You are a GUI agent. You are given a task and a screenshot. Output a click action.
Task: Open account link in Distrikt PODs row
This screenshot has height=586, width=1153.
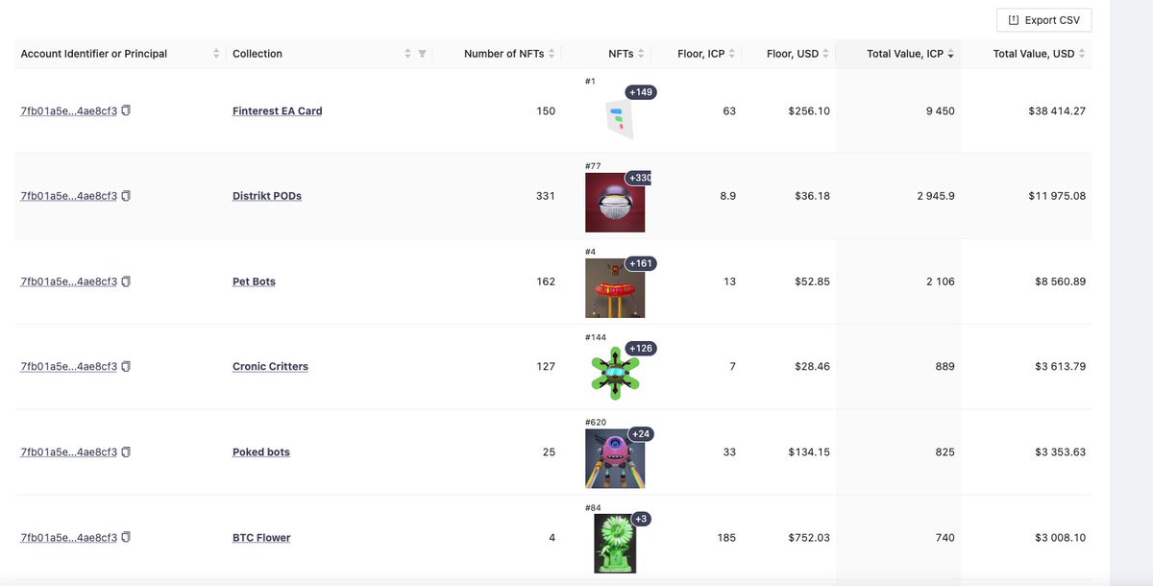tap(69, 196)
